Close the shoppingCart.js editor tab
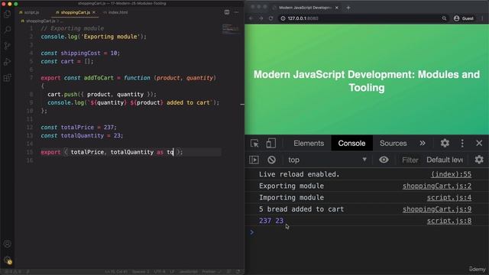 (94, 12)
